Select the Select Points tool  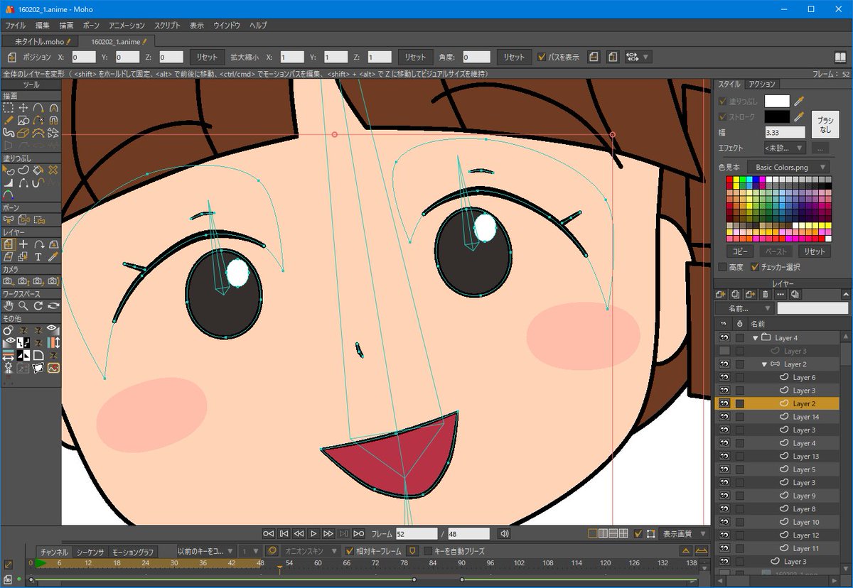pyautogui.click(x=8, y=107)
